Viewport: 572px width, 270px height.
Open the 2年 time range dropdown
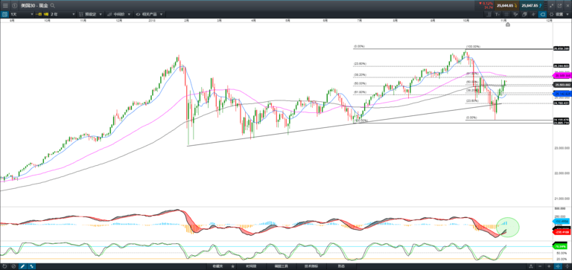point(62,14)
